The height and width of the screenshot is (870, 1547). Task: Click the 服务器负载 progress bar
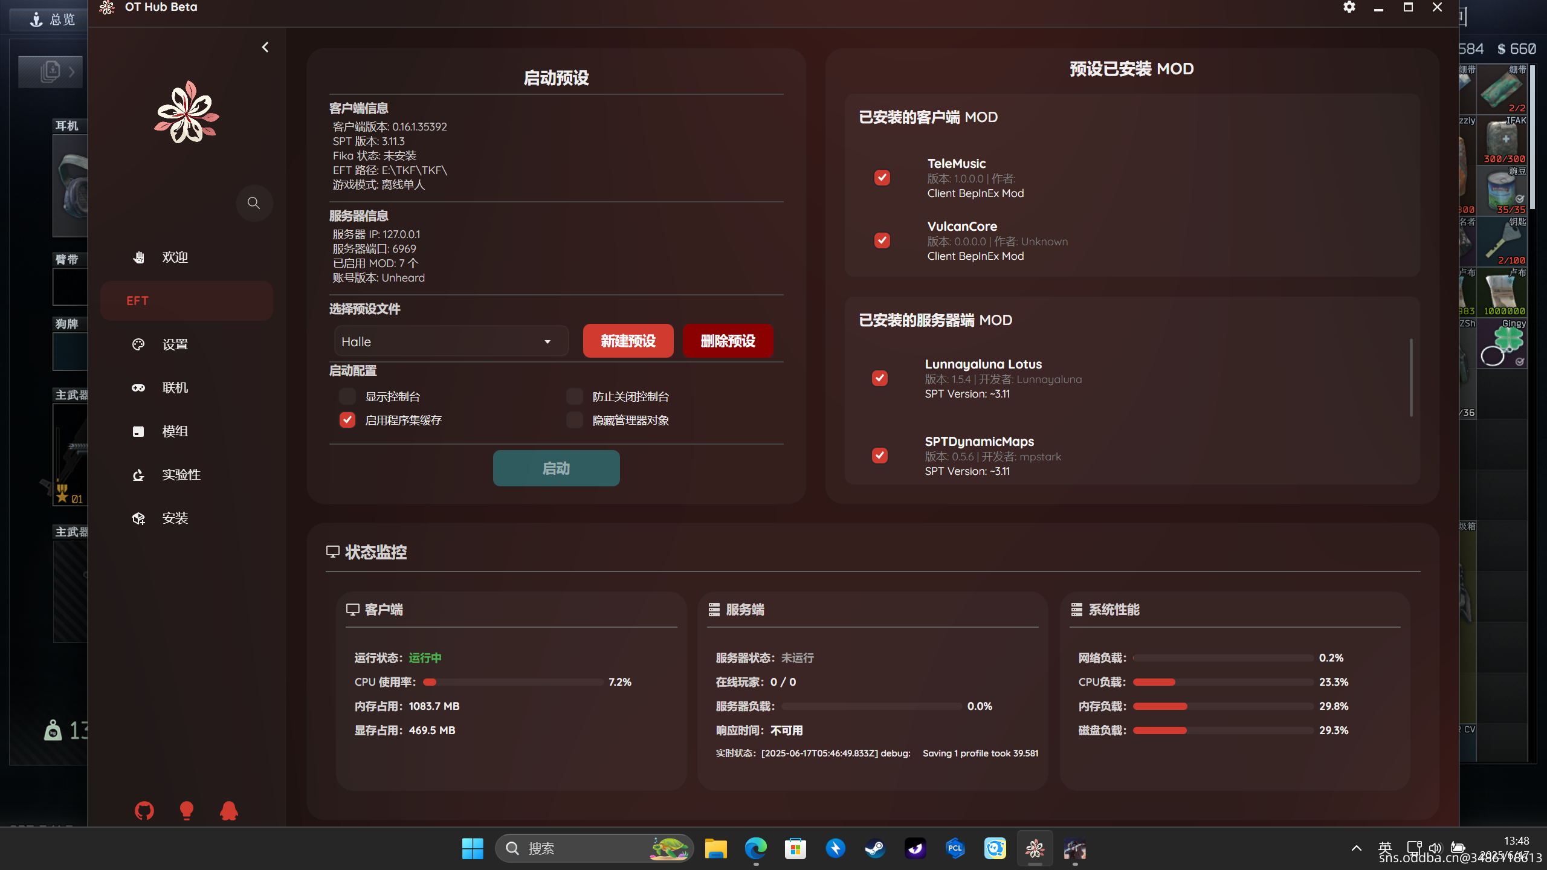tap(871, 706)
